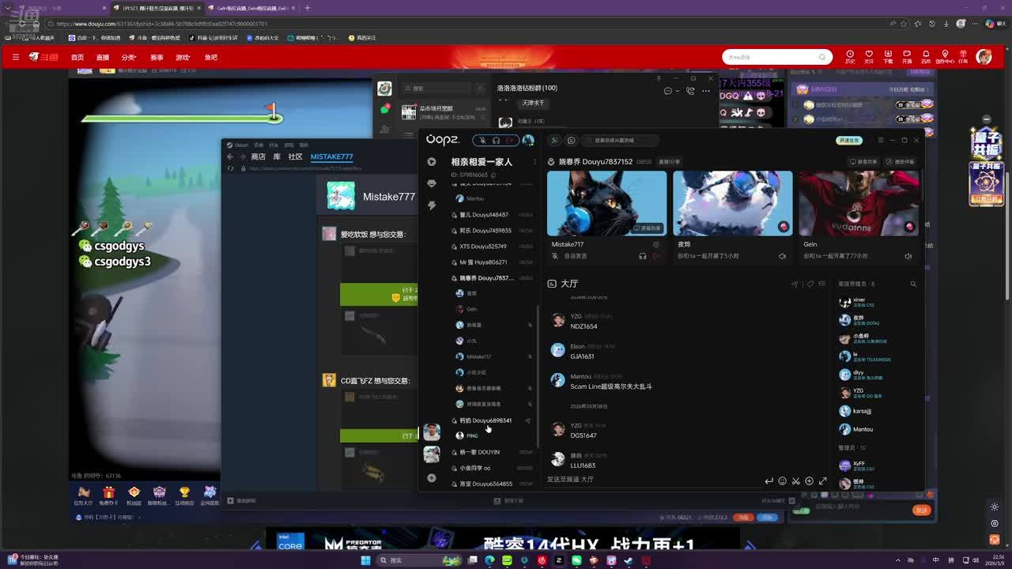Click the scissors screenshot icon in chat
The height and width of the screenshot is (569, 1012).
coord(795,480)
